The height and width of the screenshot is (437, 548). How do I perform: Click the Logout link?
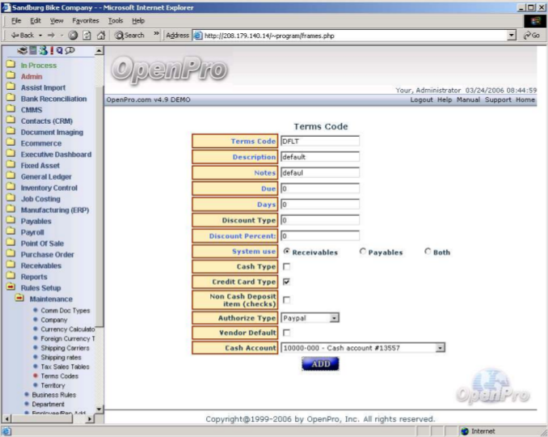click(421, 100)
